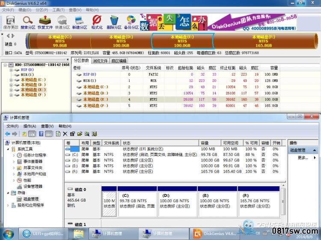Screen dimensions: 321x240
Task: Select the 设备管理器 tree item
Action: (x=33, y=186)
